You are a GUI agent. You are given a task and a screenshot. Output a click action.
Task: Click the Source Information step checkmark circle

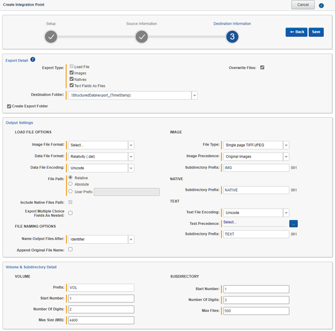pos(142,37)
